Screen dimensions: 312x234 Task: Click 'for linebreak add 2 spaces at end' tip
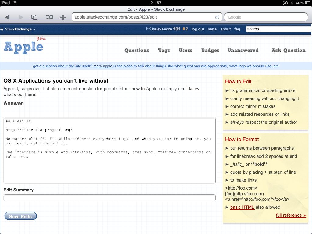point(264,156)
